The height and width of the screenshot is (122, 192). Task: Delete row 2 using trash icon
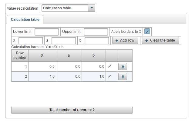pyautogui.click(x=123, y=77)
